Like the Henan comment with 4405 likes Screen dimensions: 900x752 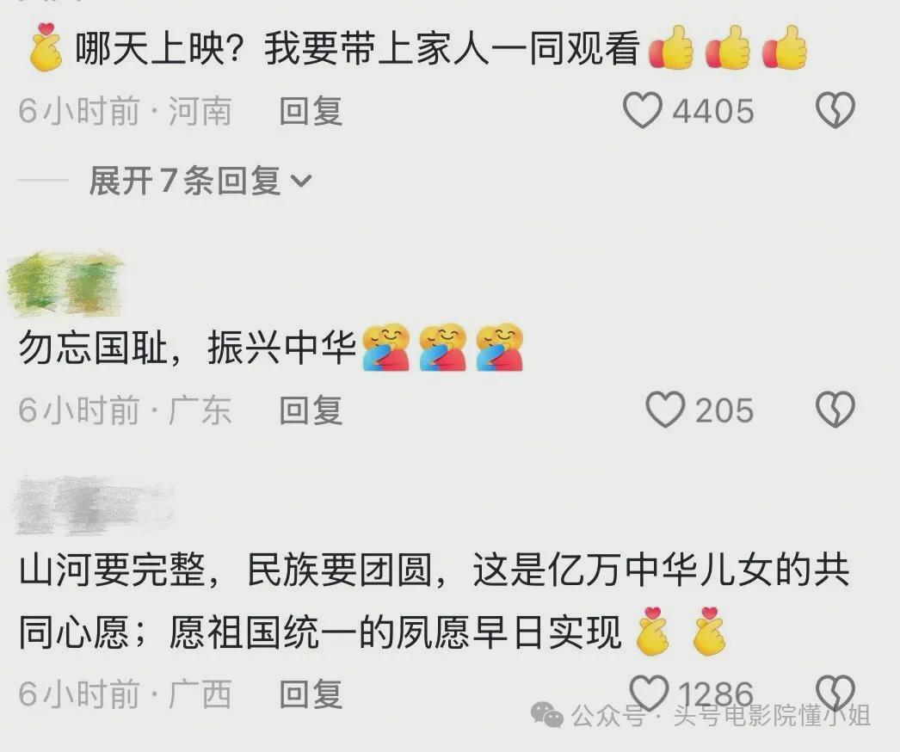pyautogui.click(x=643, y=110)
